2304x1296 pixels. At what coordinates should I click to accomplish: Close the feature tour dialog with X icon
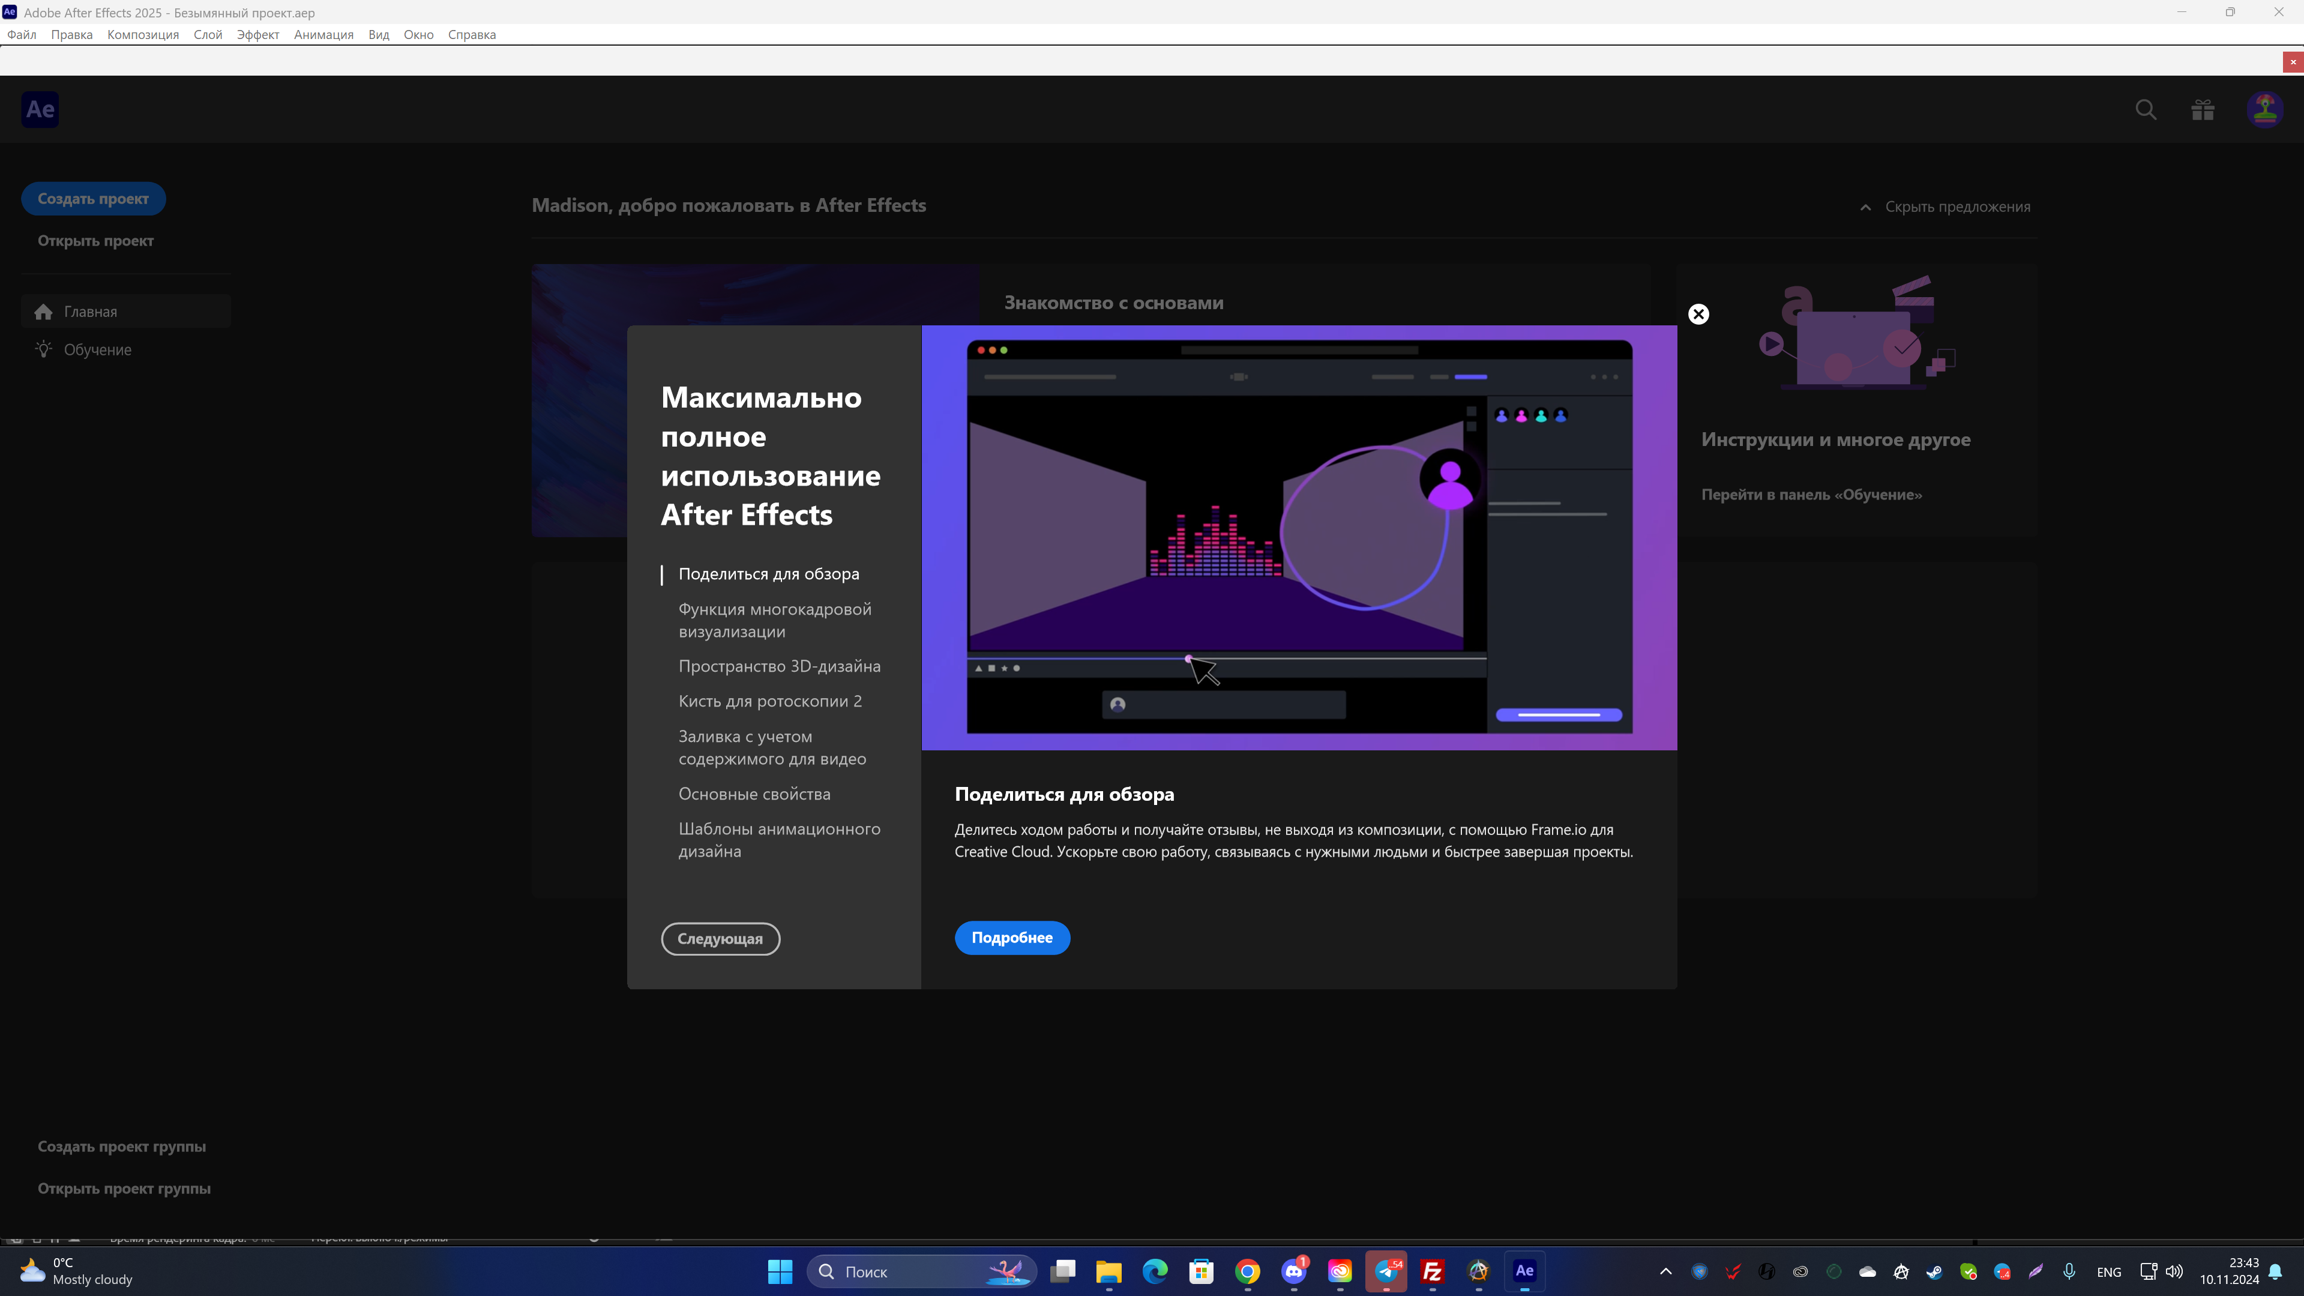pos(1698,314)
